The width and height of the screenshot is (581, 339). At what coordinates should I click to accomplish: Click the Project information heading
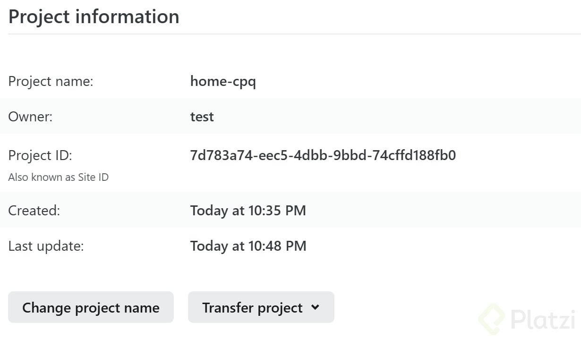[x=94, y=17]
